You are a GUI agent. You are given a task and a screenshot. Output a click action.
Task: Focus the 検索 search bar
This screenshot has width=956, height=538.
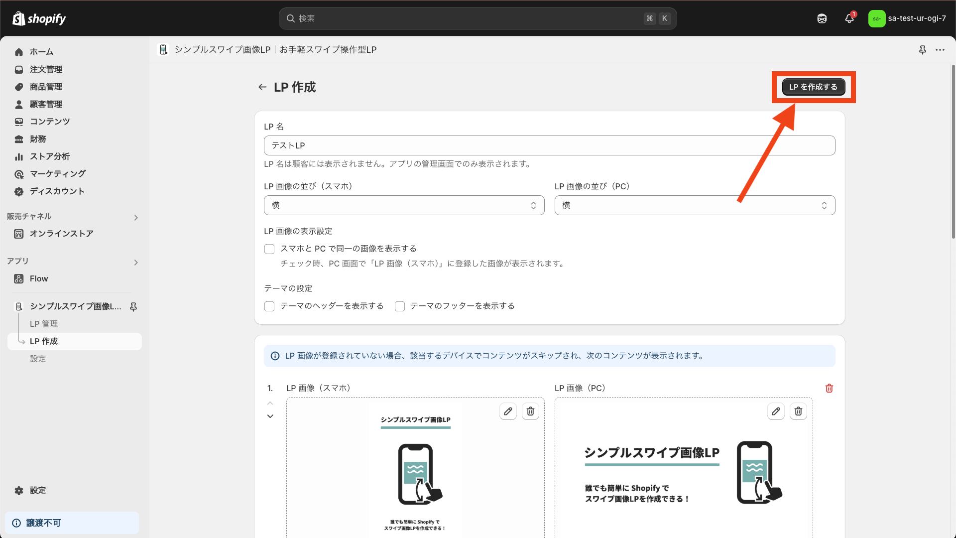[478, 18]
